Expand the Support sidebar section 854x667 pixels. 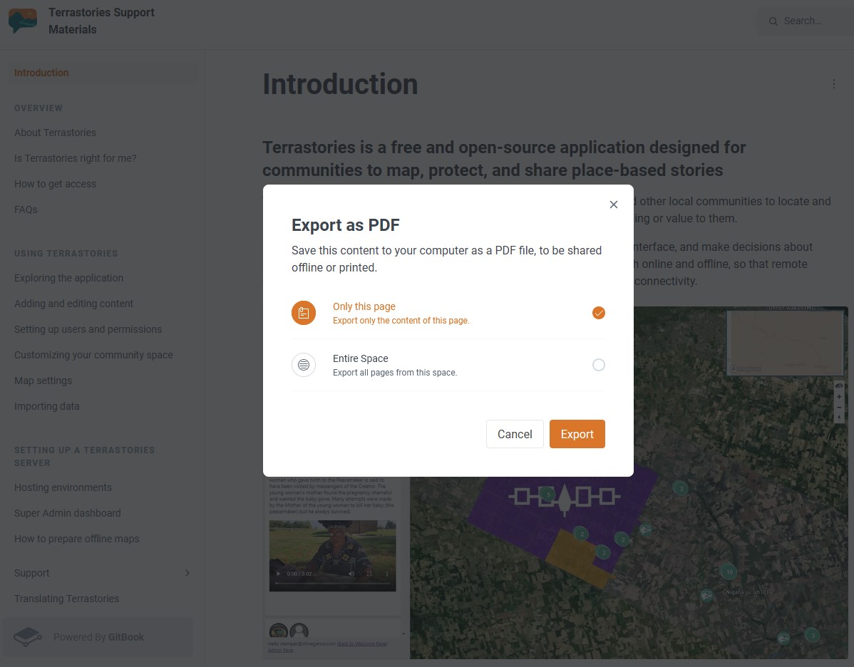(187, 573)
